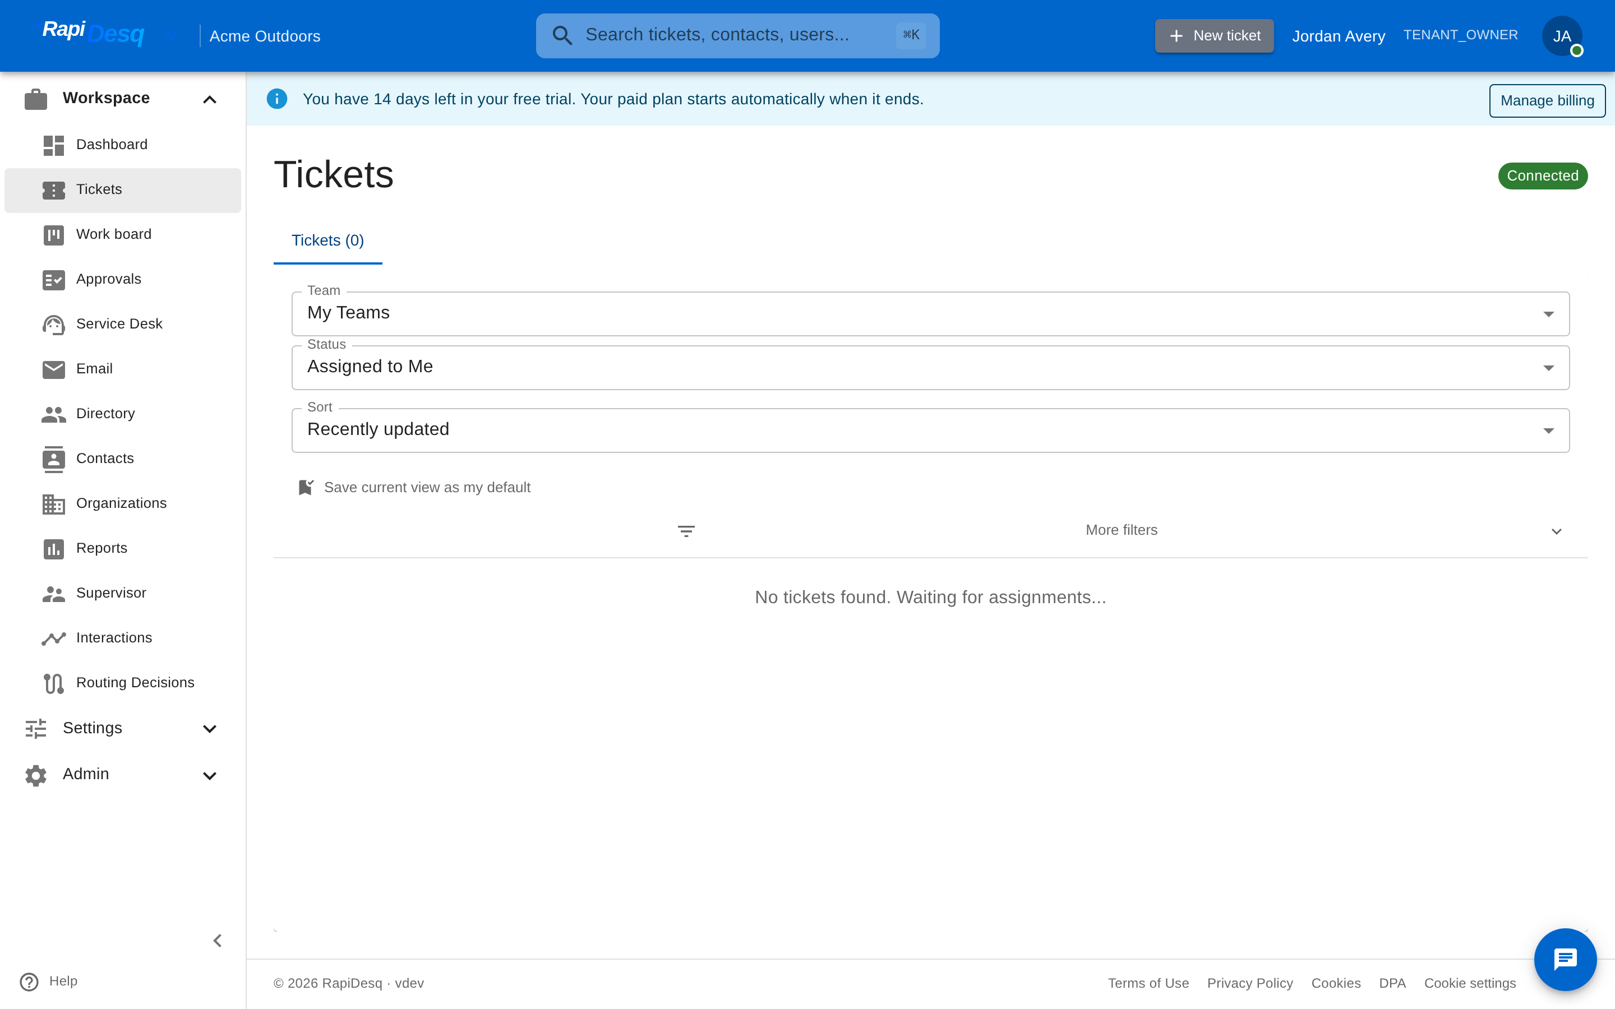Image resolution: width=1615 pixels, height=1009 pixels.
Task: Click the Supervisor icon
Action: [x=53, y=593]
